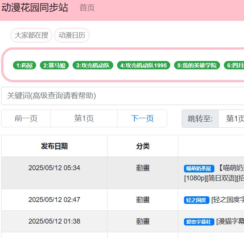Open the 跳转至 page selector dropdown
This screenshot has height=238, width=244.
pos(231,119)
